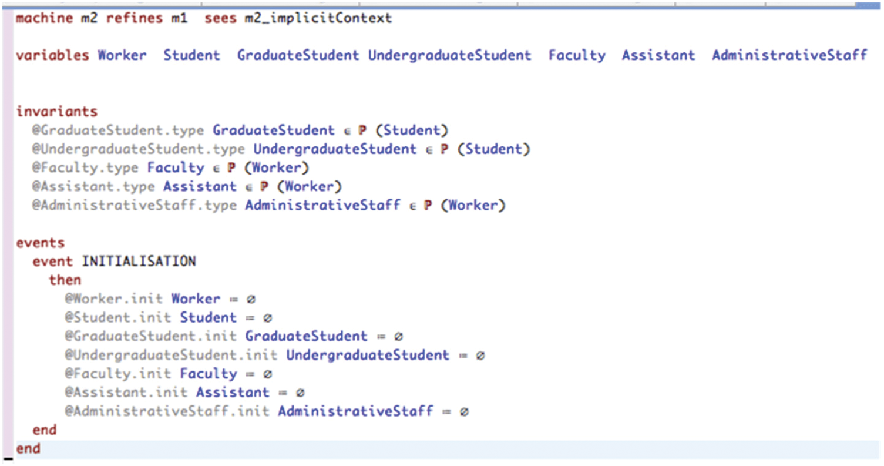The height and width of the screenshot is (466, 884).
Task: Click the 'invariants' section keyword
Action: pyautogui.click(x=56, y=112)
